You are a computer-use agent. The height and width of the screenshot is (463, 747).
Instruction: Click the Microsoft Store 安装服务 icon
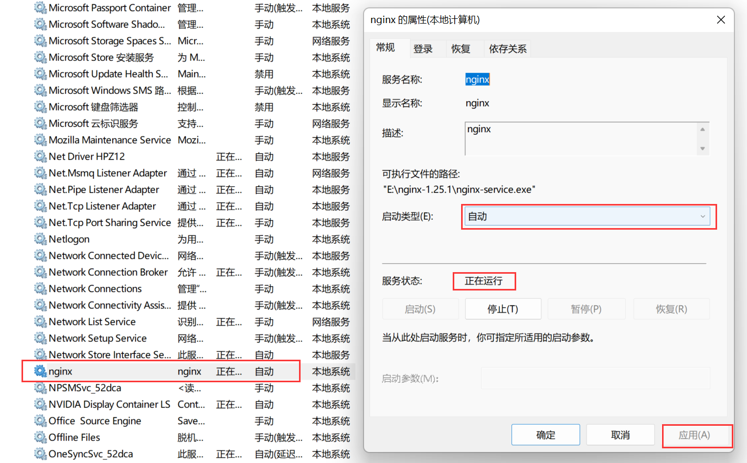(x=40, y=58)
